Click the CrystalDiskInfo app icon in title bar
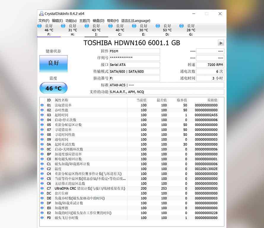This screenshot has height=228, width=264. [41, 13]
